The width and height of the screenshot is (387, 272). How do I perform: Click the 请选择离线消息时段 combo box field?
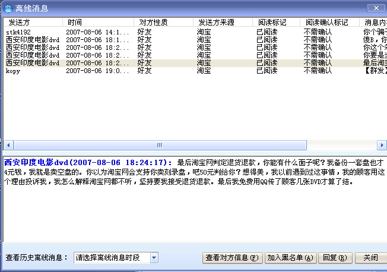(110, 258)
